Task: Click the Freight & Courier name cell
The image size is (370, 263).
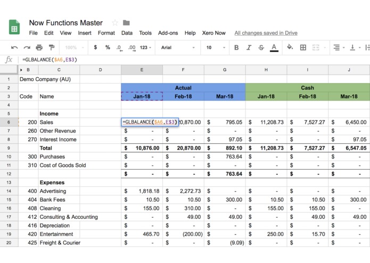Action: point(59,243)
